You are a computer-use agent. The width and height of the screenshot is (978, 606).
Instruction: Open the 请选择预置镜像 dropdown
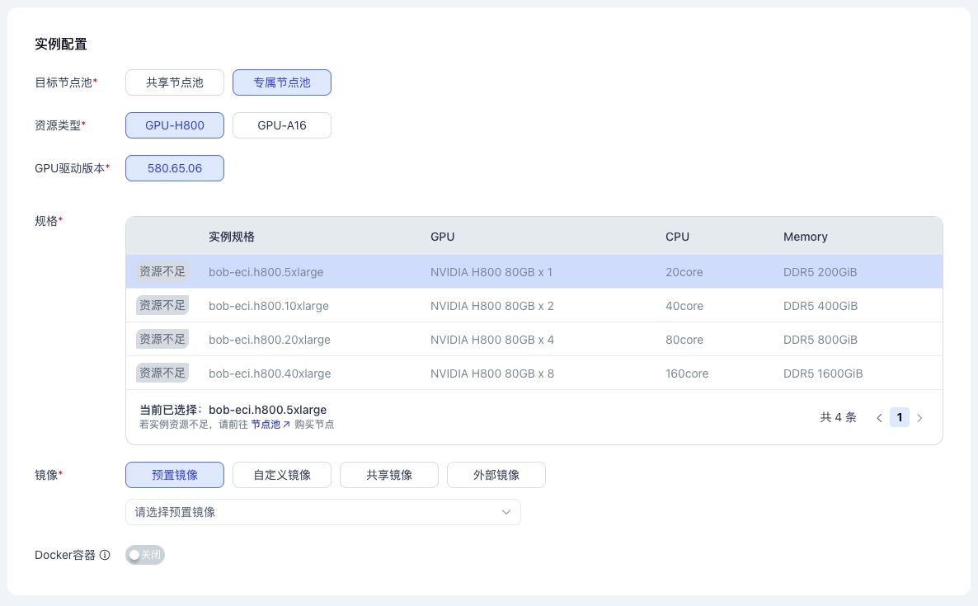click(313, 512)
